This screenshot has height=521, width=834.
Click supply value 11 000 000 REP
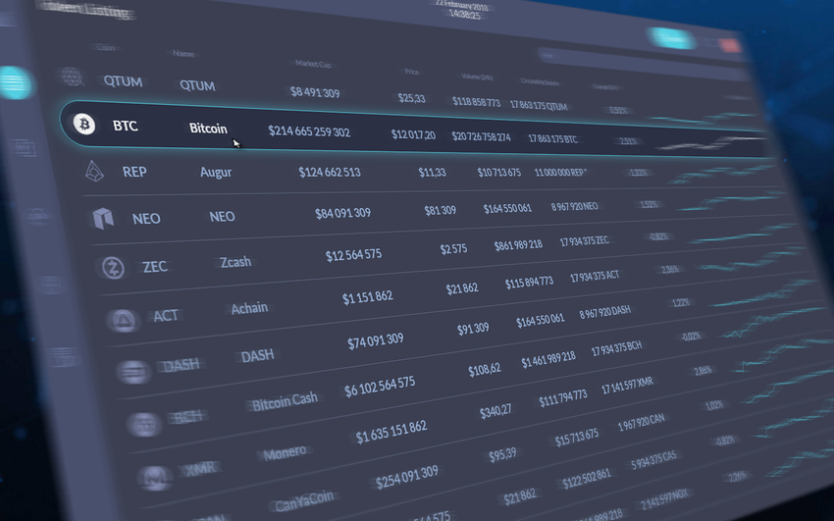[x=560, y=173]
